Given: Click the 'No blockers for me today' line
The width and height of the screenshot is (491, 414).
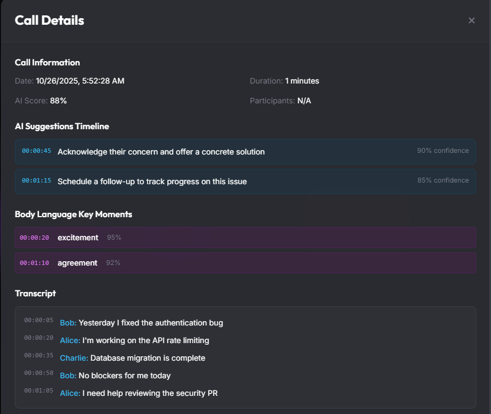Looking at the screenshot, I should 124,376.
